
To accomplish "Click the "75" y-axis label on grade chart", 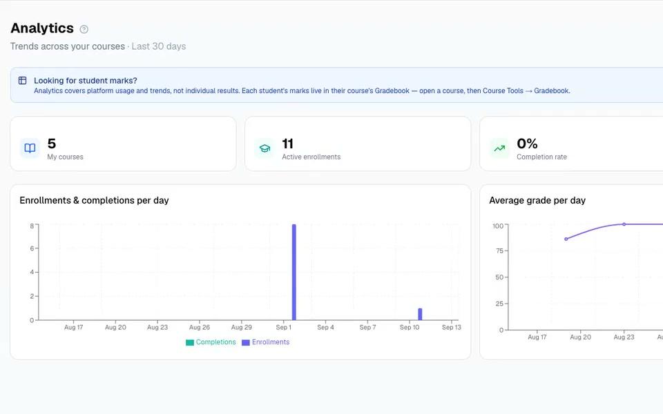I will (x=499, y=251).
